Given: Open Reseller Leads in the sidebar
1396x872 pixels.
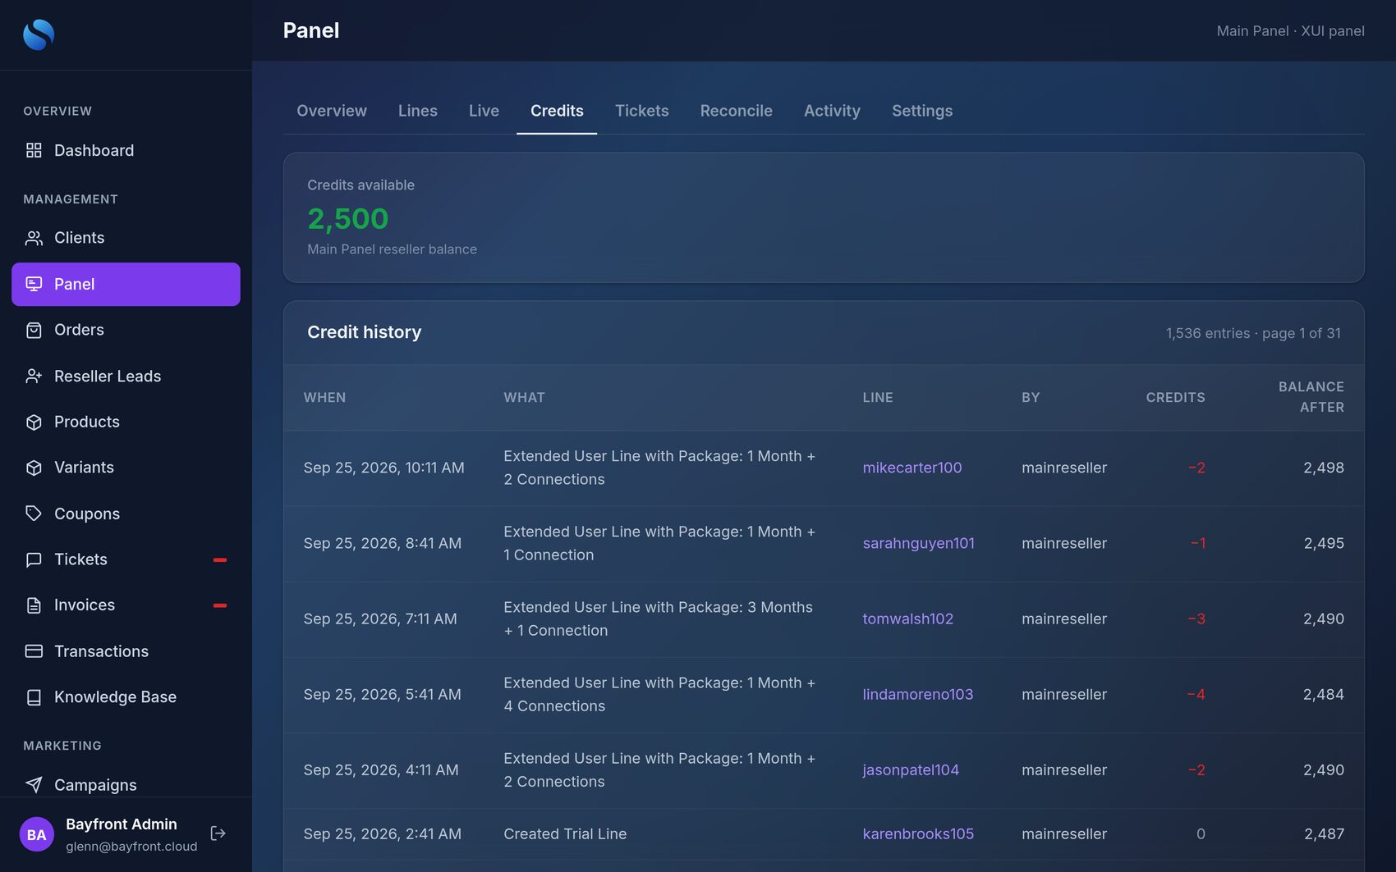Looking at the screenshot, I should pos(126,376).
